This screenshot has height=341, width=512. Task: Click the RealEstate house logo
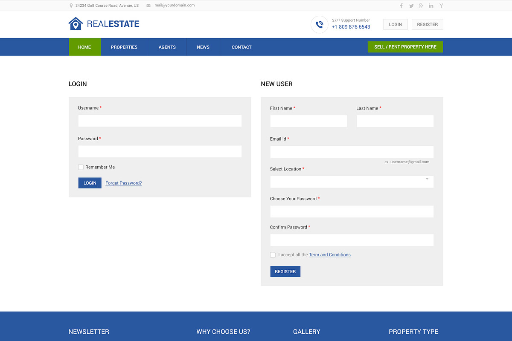76,24
